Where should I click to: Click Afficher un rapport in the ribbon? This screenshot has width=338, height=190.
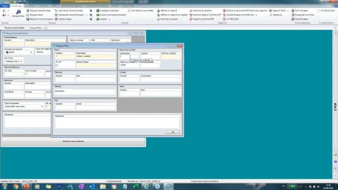[x=167, y=11]
